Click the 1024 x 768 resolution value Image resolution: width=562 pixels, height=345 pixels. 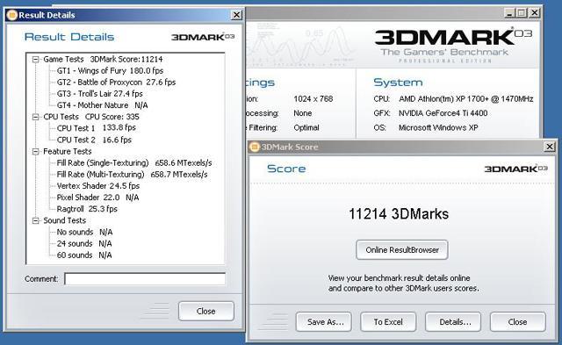pos(313,99)
